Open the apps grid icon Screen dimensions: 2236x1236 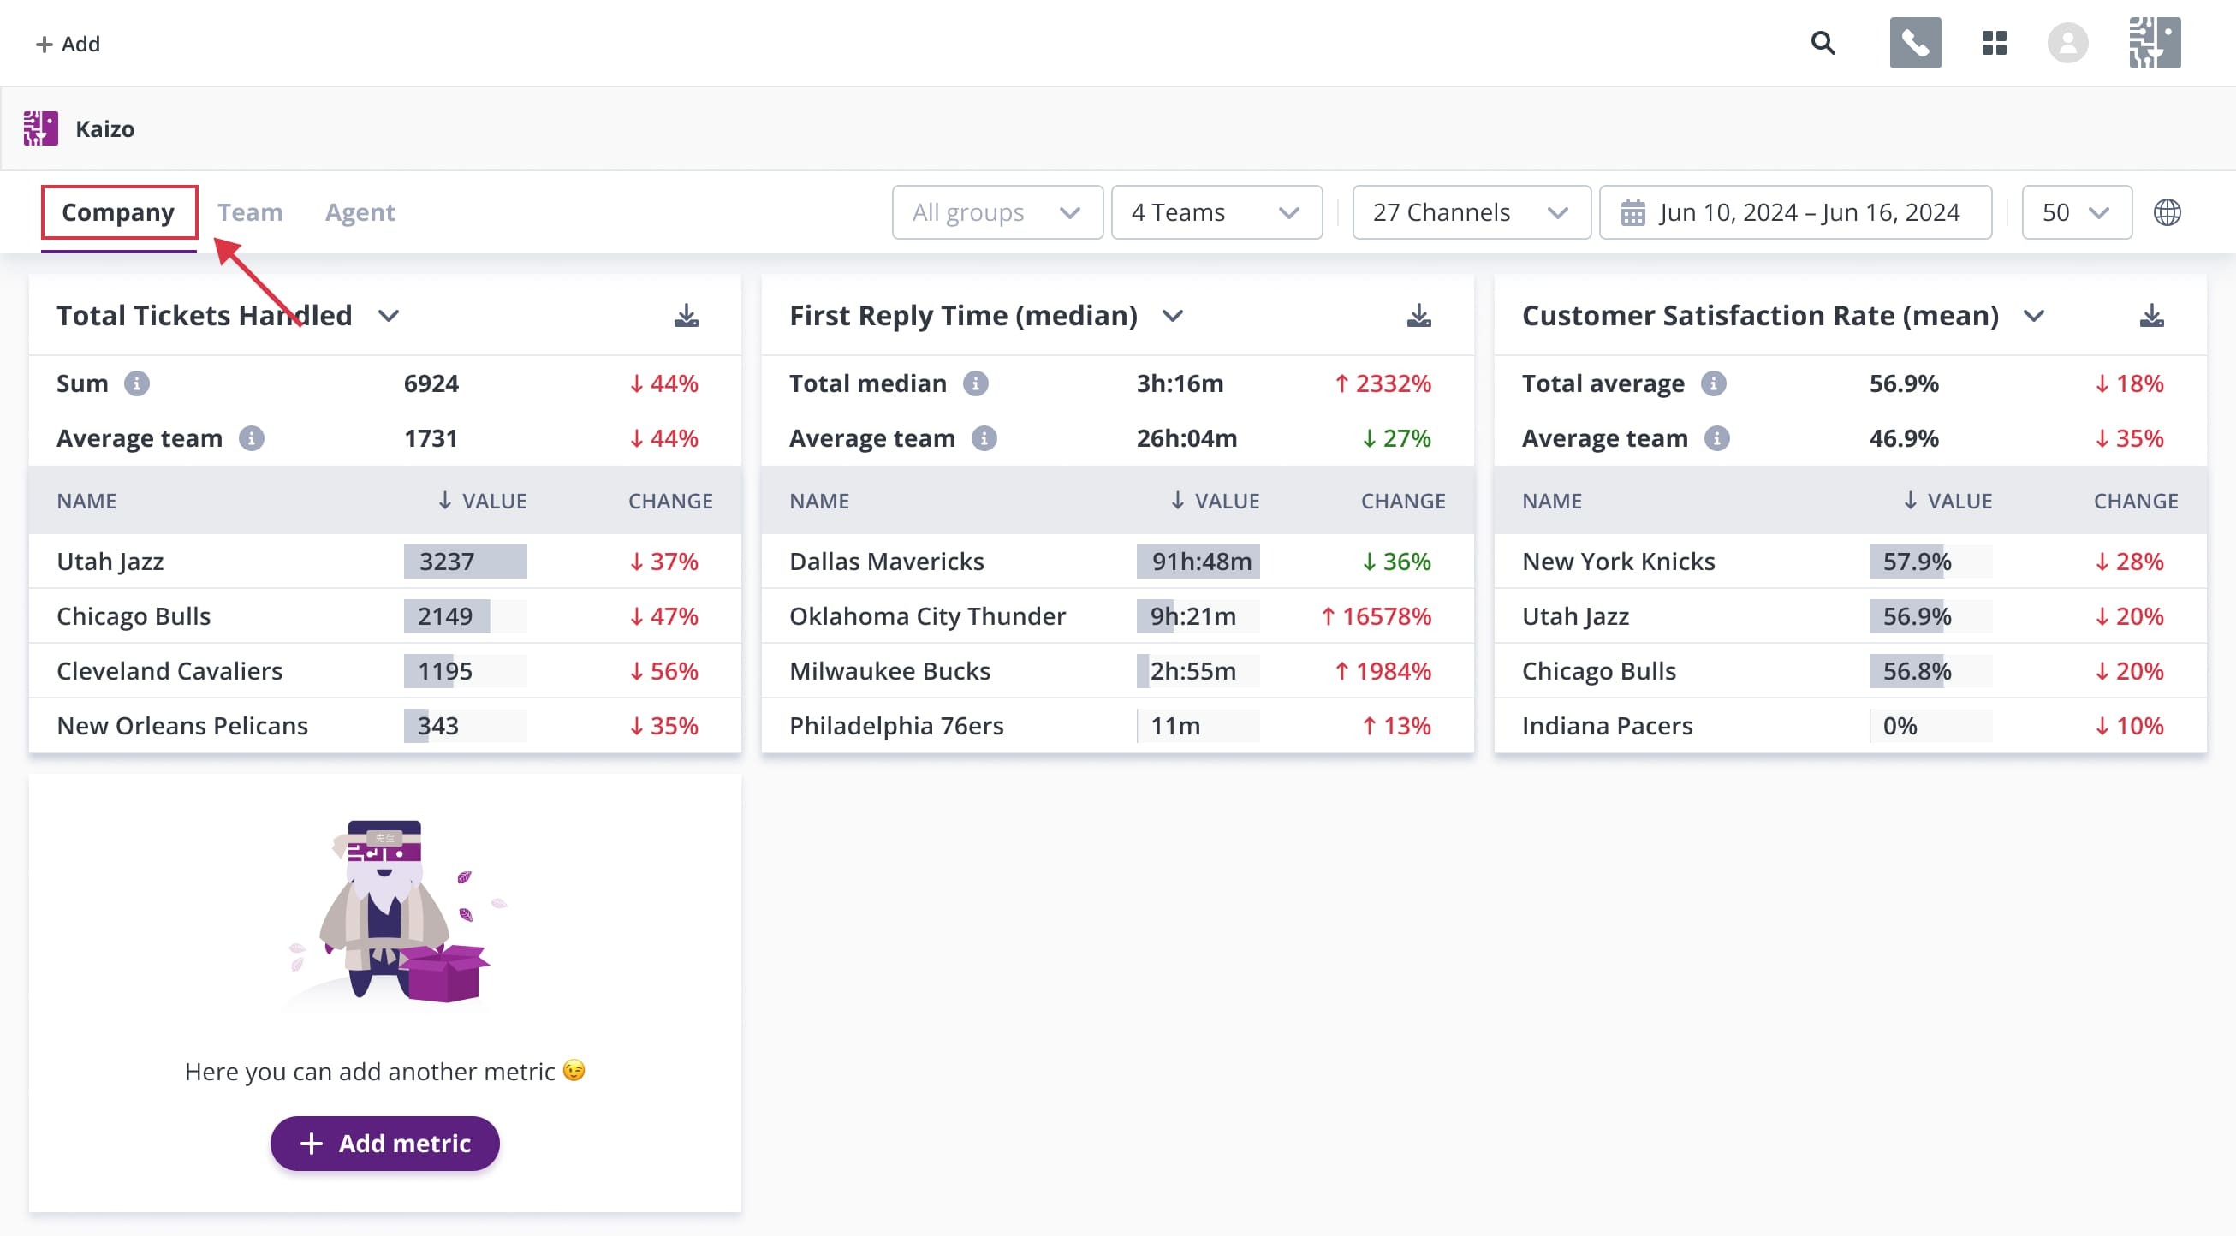(1994, 43)
